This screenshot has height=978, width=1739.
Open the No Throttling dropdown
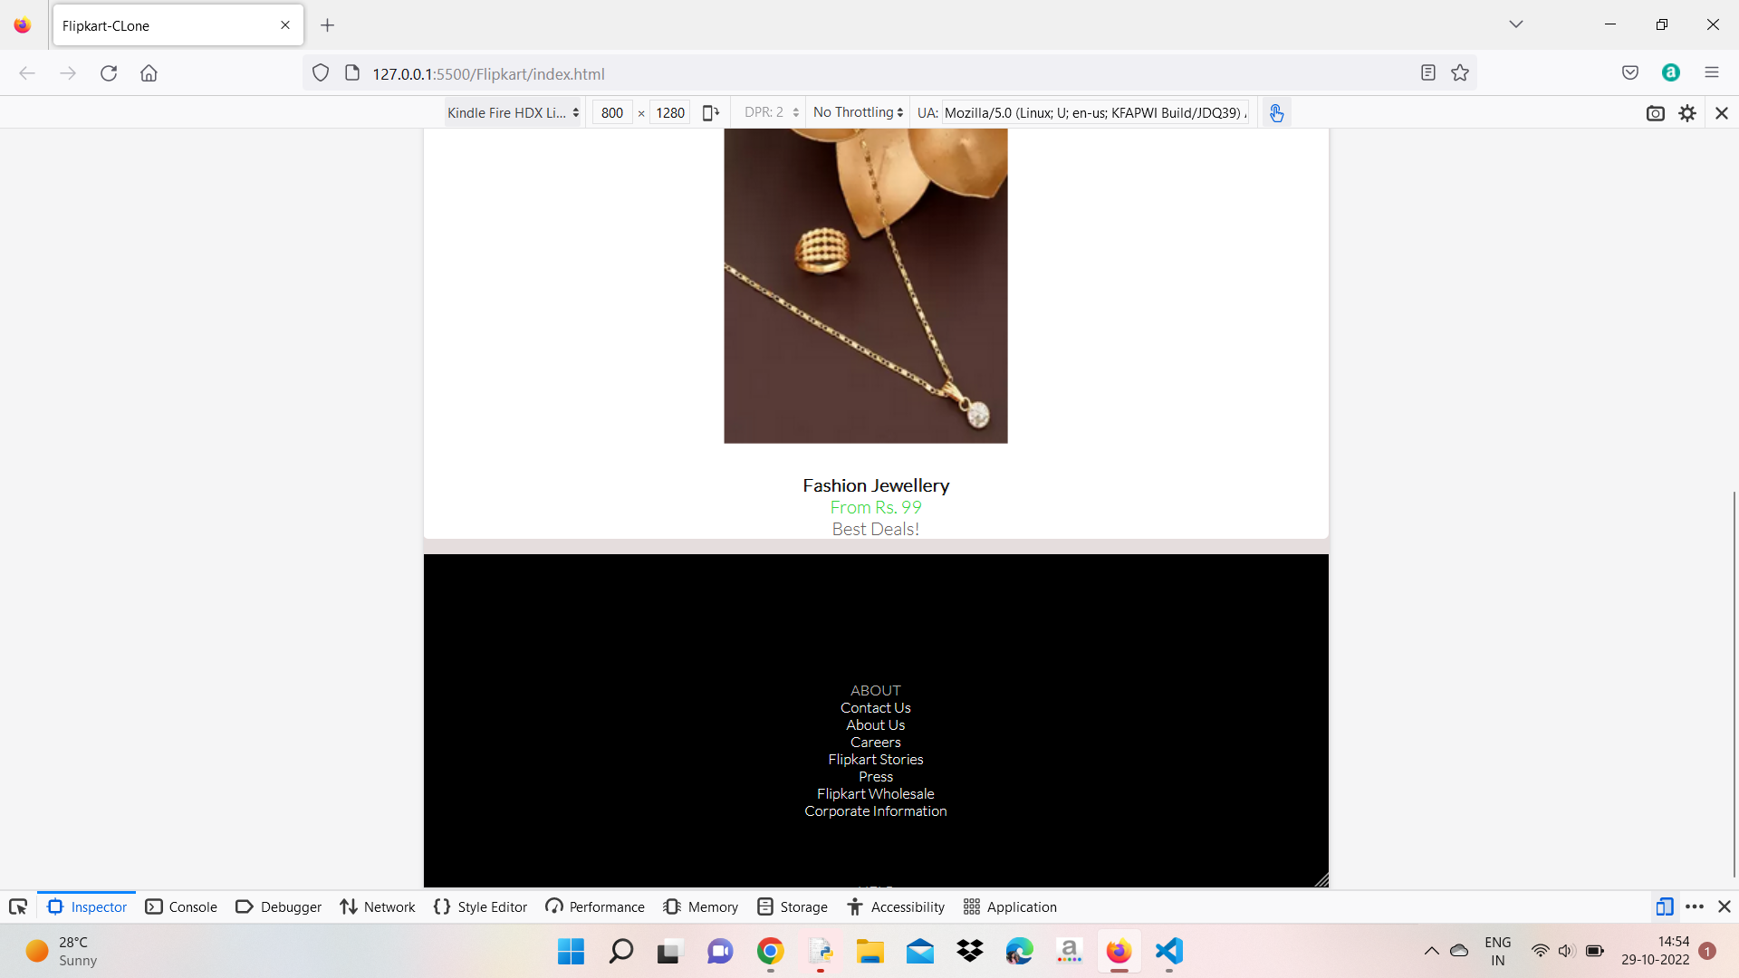(856, 111)
